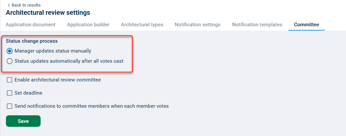Click the 'Manager updates status manually' label text
Image resolution: width=346 pixels, height=136 pixels.
(53, 51)
